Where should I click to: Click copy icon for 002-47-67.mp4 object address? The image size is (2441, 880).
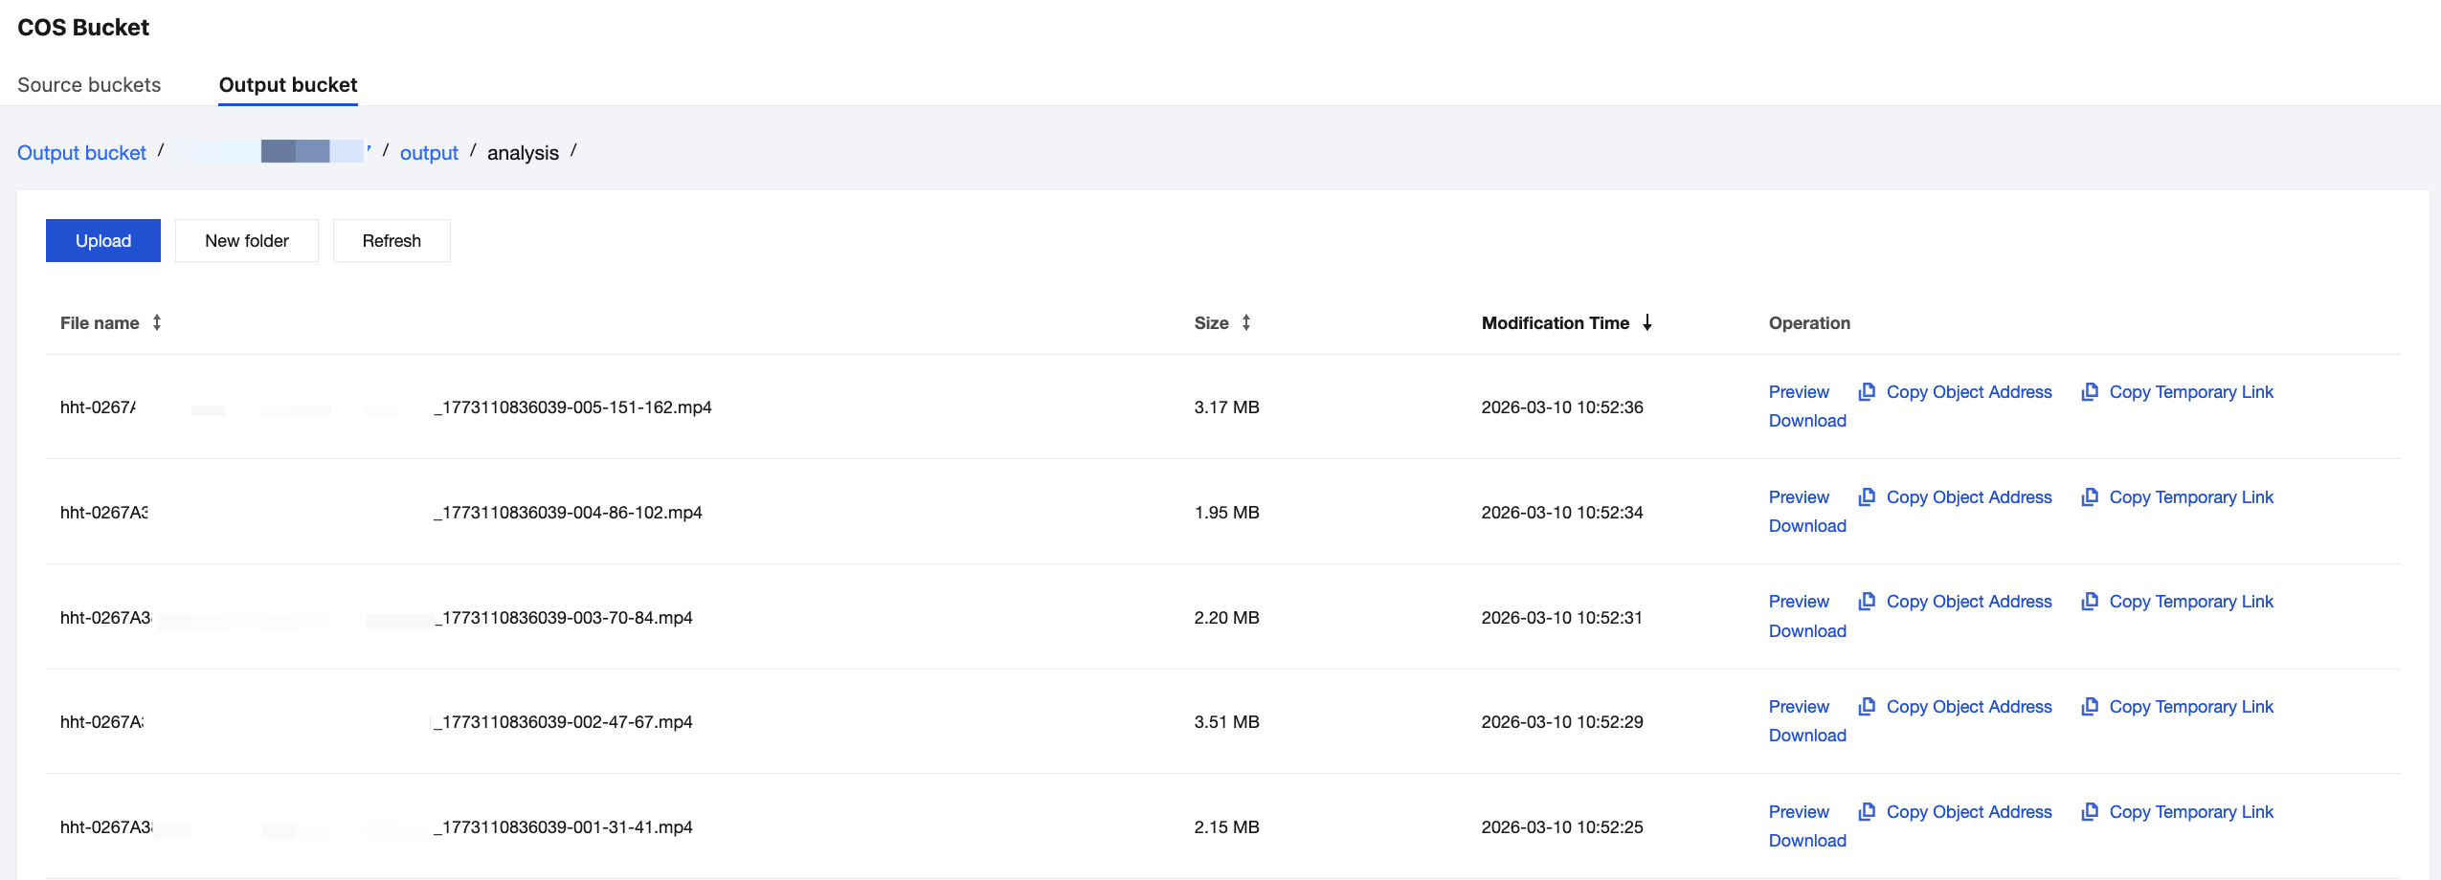(1866, 707)
